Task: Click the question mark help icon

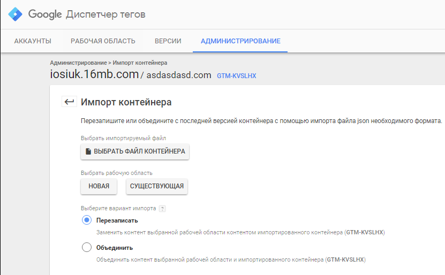Action: [162, 209]
